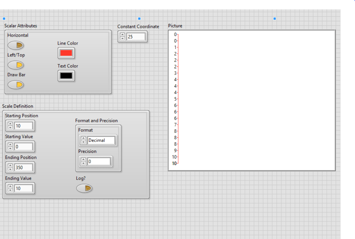Enable the Draw Bar toggle
355x239 pixels.
pyautogui.click(x=15, y=85)
